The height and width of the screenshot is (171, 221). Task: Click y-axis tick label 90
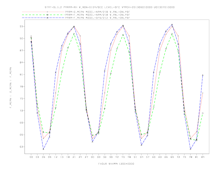click(x=21, y=38)
